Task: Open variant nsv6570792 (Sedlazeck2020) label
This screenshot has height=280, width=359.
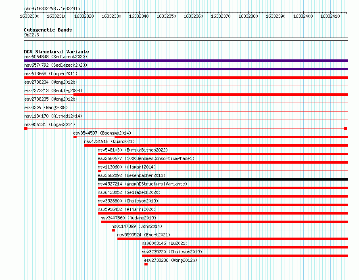Action: (56, 65)
